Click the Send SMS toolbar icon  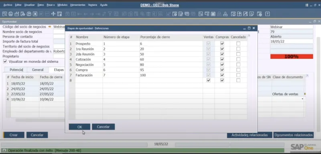point(23,14)
